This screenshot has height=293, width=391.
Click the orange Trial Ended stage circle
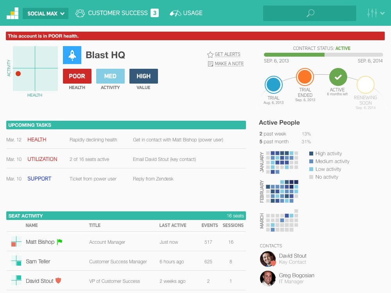coord(305,77)
